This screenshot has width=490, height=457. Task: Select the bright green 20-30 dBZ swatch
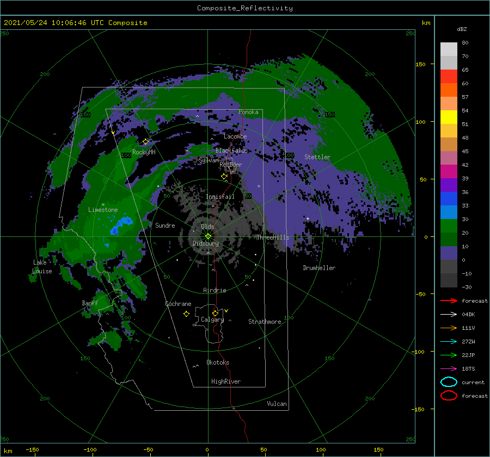click(449, 226)
